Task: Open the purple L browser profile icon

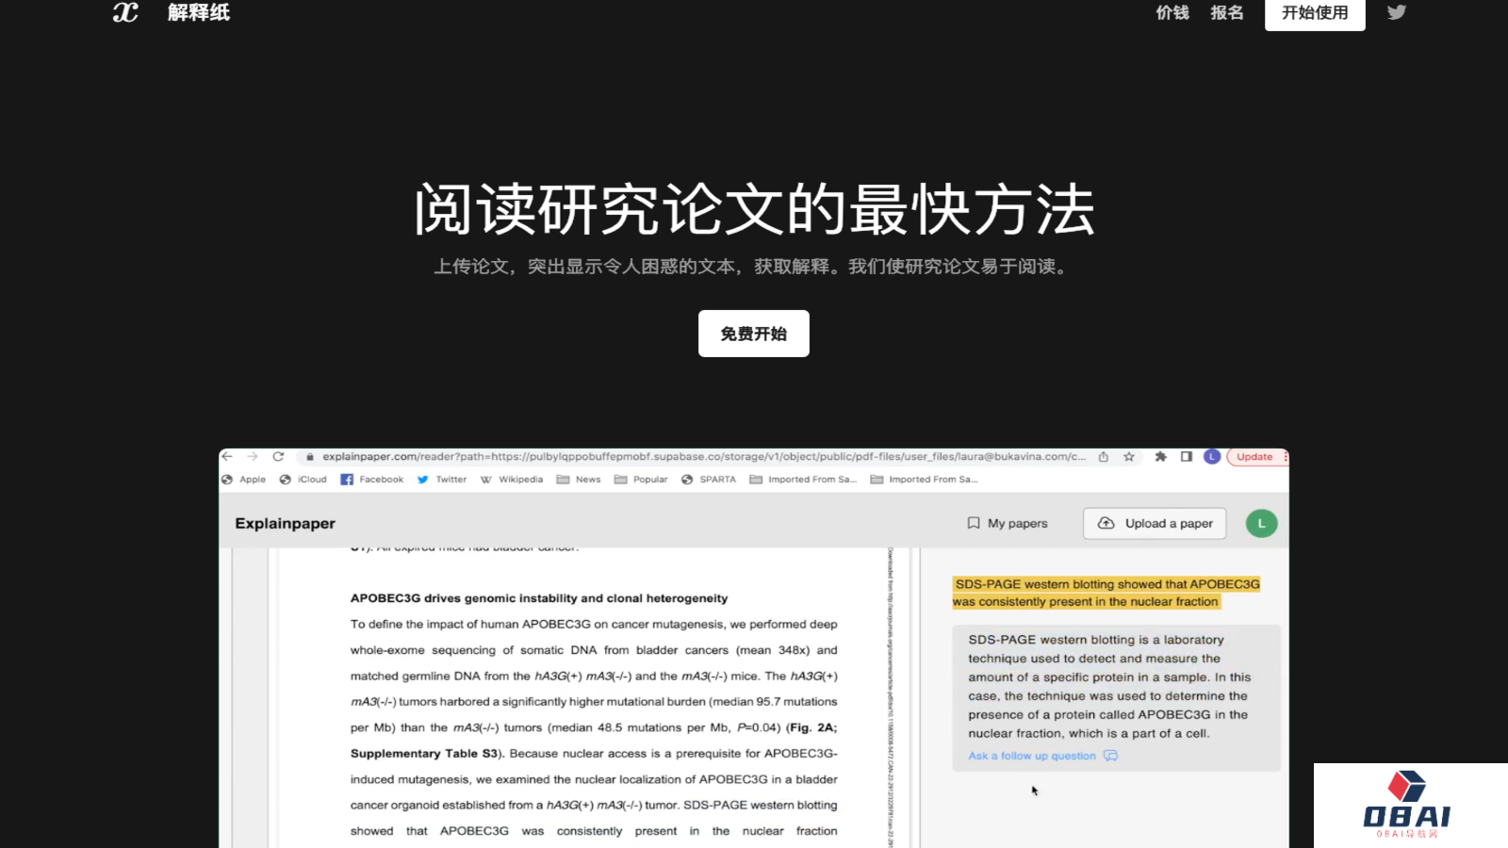Action: (1212, 456)
